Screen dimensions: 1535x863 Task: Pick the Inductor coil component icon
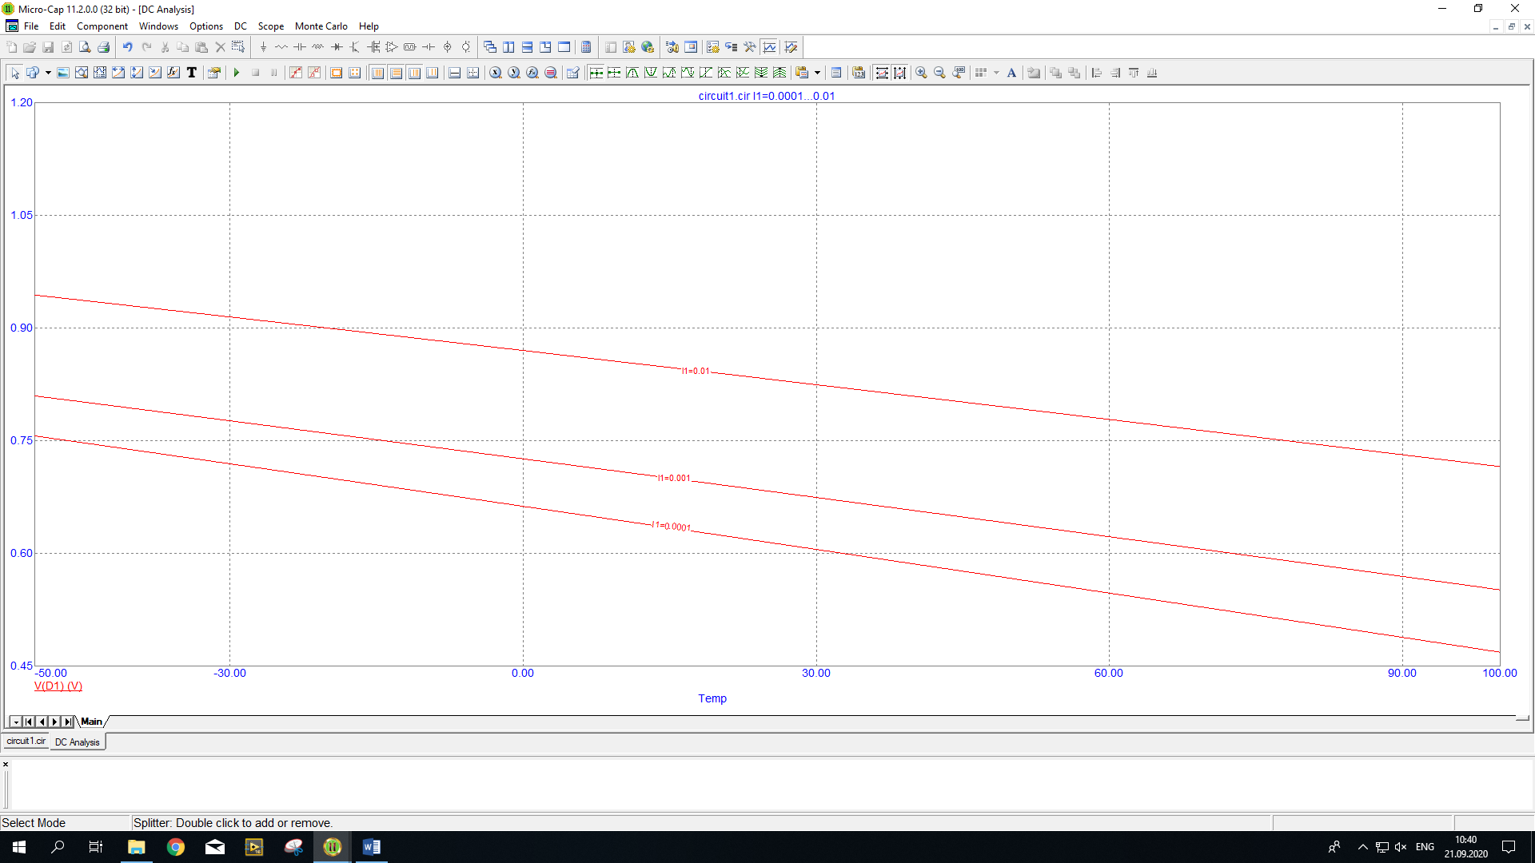(318, 47)
